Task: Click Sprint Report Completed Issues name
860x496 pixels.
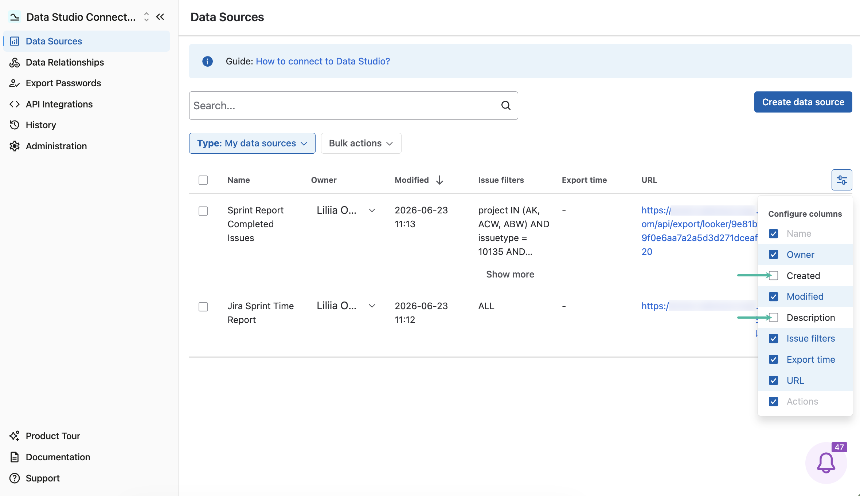Action: [255, 224]
